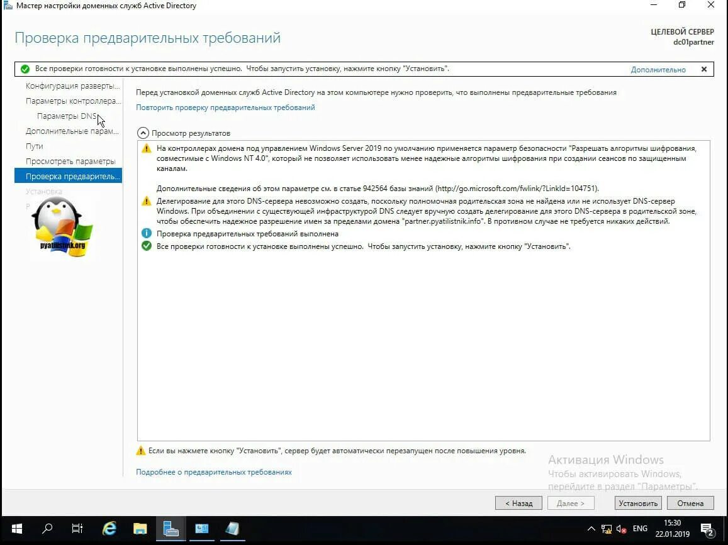Select Проверка предварительных требований step

point(68,176)
